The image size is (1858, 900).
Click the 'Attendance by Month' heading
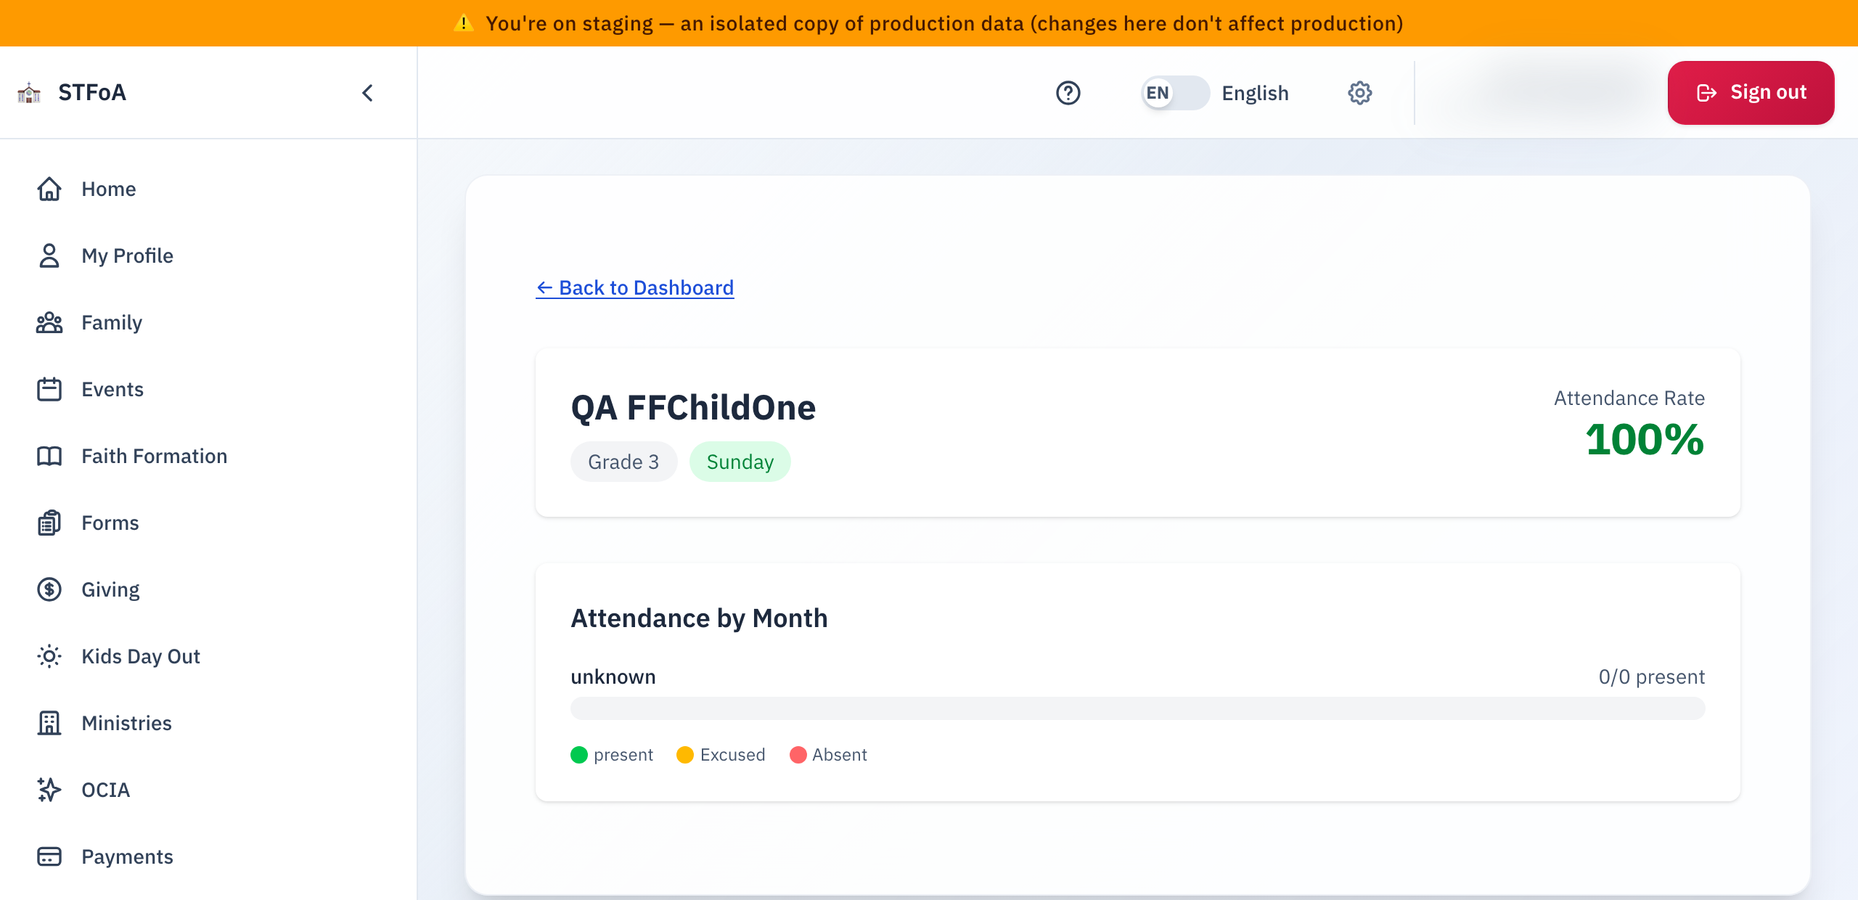pos(699,618)
